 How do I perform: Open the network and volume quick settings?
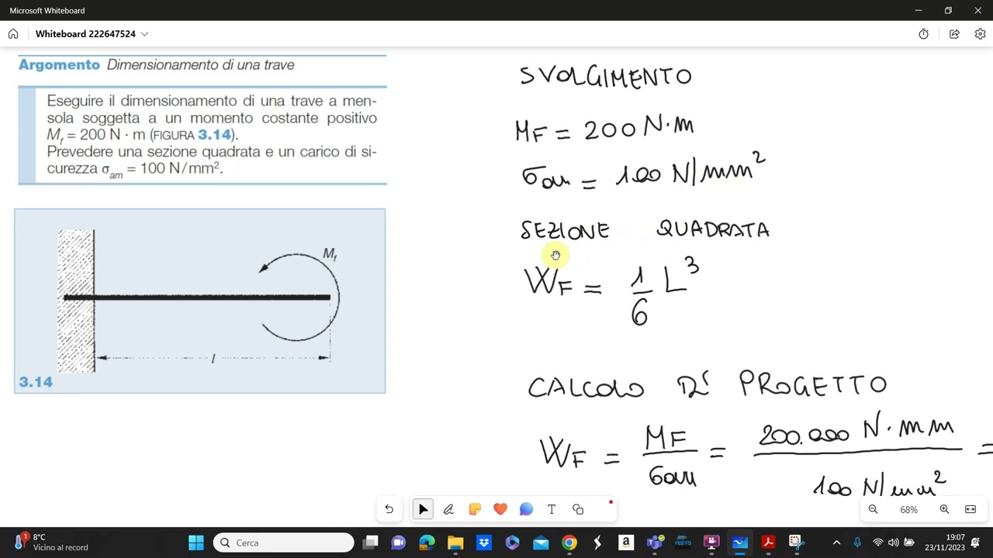click(893, 542)
